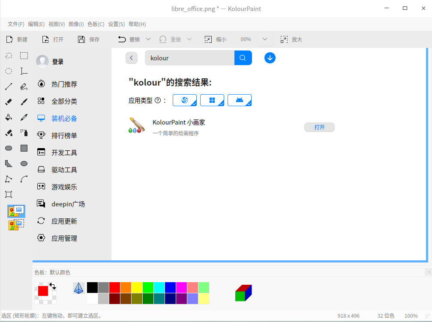
Task: Click the 保存 save button
Action: click(88, 39)
